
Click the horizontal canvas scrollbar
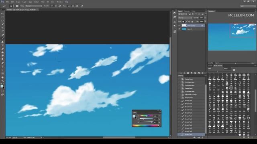tap(119, 138)
